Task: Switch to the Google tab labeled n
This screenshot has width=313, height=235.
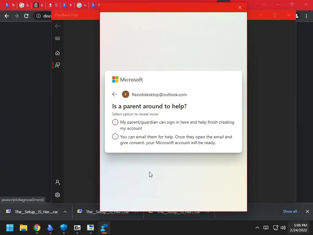Action: pos(82,5)
